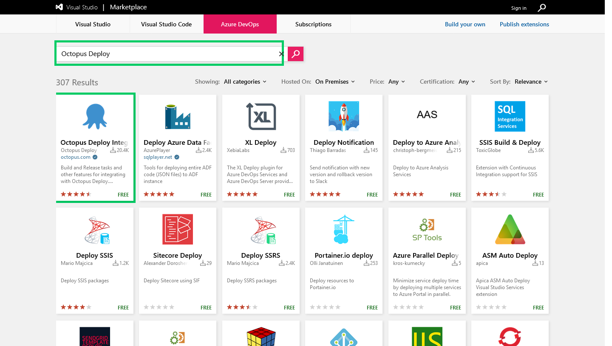
Task: Open the Octopus Deploy octopus icon
Action: [95, 116]
